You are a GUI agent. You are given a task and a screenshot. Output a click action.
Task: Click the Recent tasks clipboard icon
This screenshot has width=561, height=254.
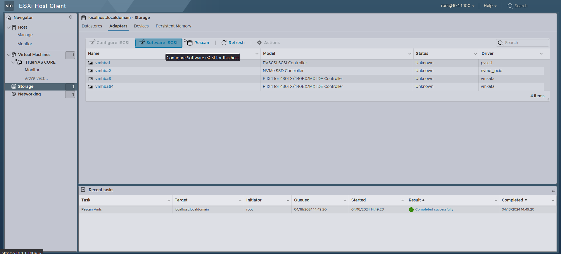tap(83, 189)
